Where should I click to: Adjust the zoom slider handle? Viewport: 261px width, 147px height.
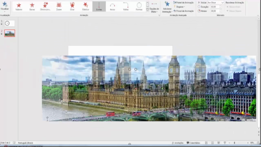[x=234, y=143]
